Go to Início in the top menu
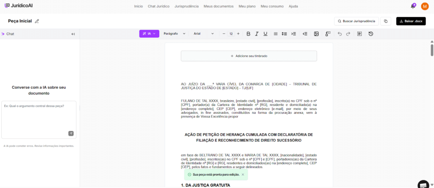434x188 pixels. click(139, 6)
